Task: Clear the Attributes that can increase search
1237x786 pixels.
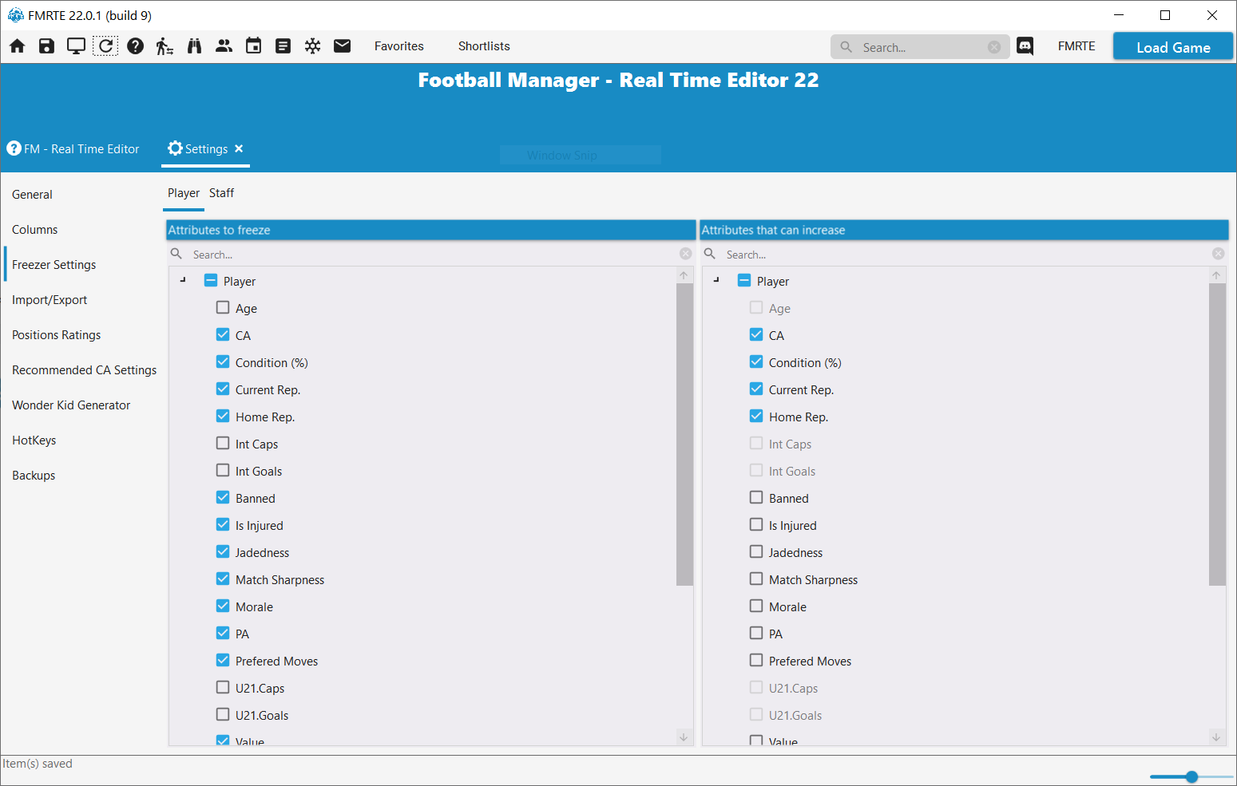Action: pos(1218,254)
